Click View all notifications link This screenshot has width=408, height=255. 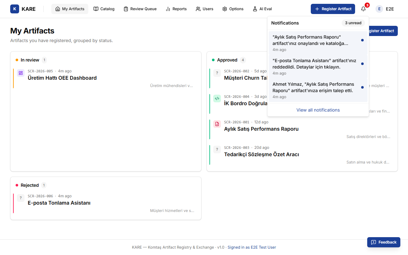point(318,110)
